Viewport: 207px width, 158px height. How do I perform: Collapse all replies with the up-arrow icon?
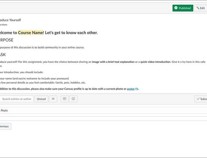(x=64, y=99)
